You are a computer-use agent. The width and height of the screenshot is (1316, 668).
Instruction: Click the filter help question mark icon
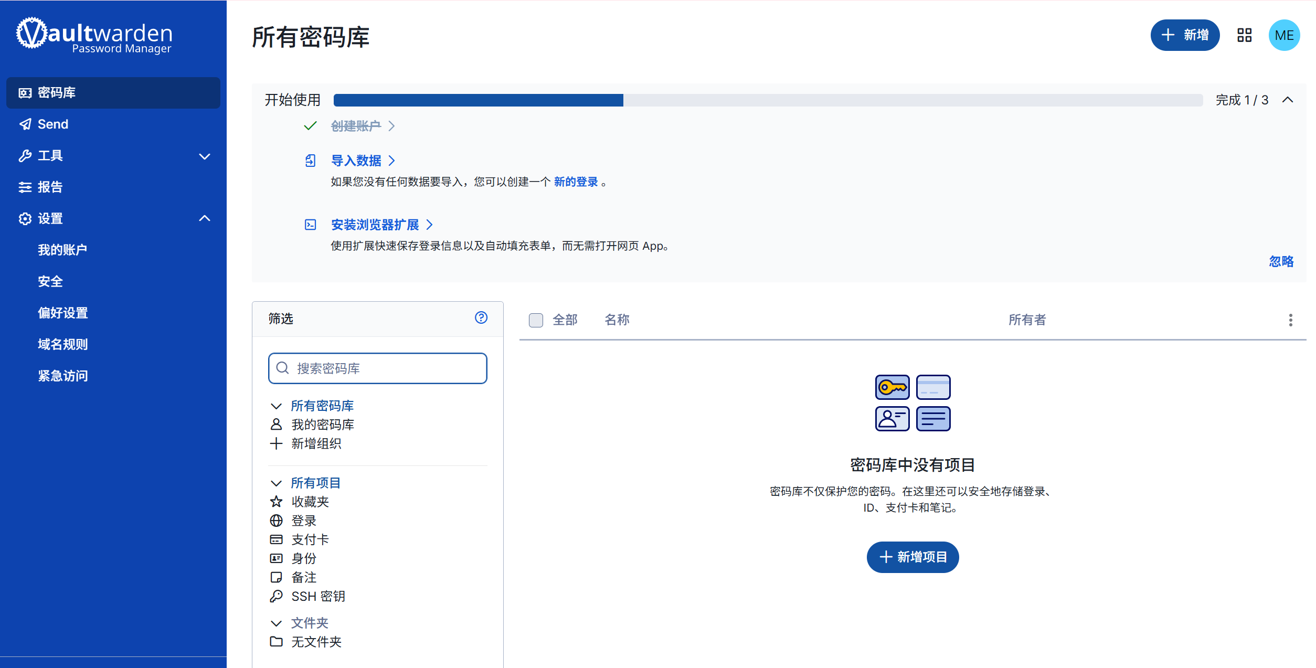pos(481,317)
